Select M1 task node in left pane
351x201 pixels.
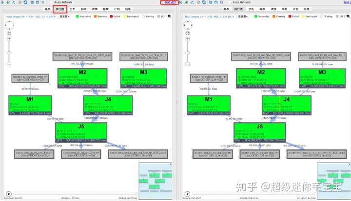click(30, 105)
